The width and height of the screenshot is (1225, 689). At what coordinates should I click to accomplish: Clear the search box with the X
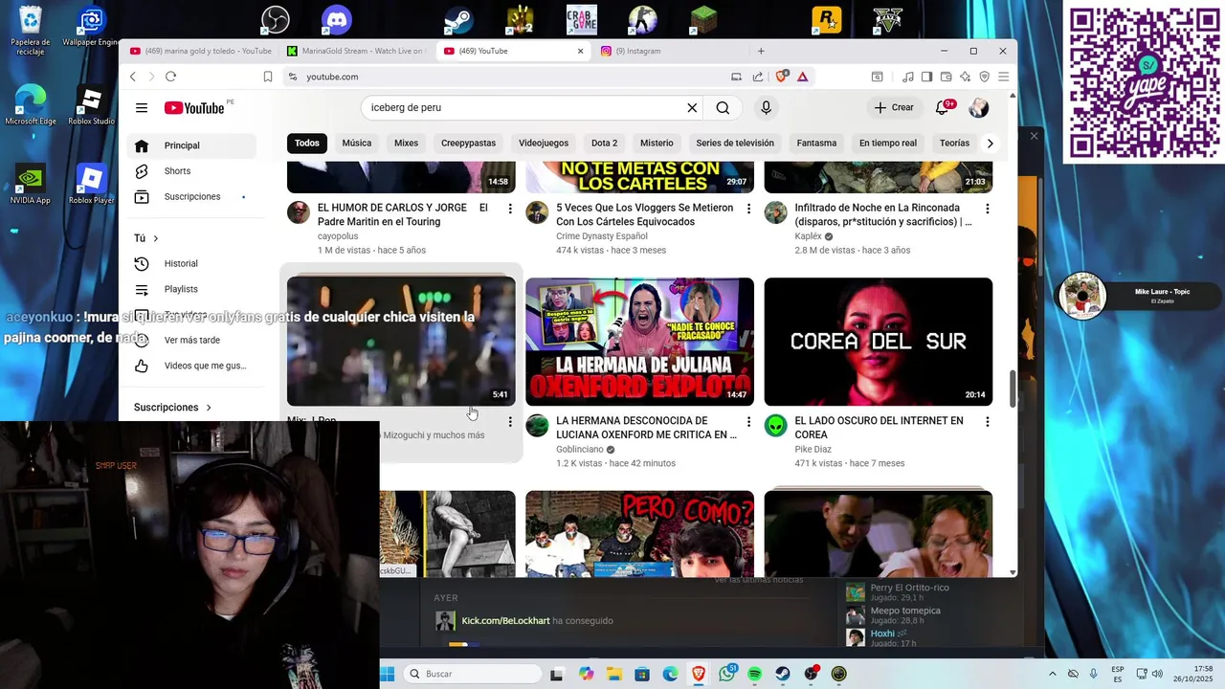point(692,108)
